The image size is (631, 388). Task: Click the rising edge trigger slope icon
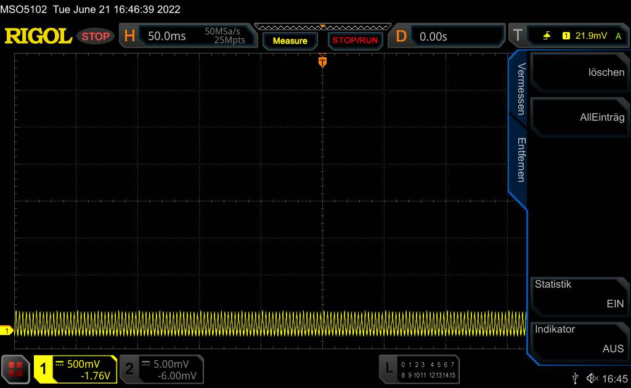pos(547,36)
